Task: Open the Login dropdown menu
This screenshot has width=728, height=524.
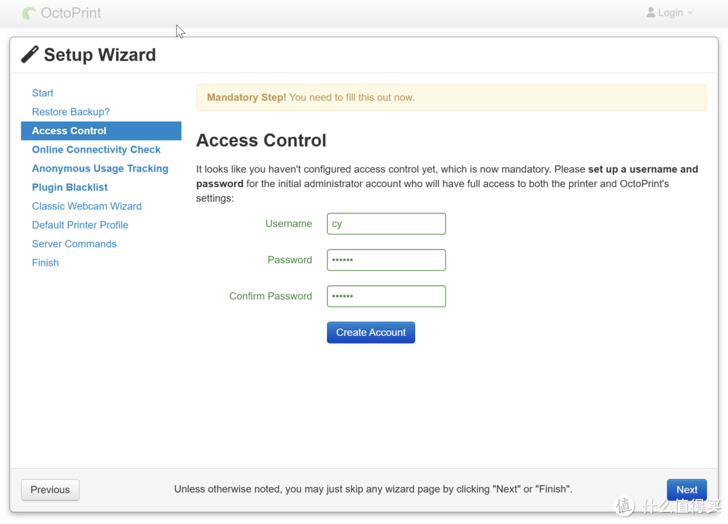Action: tap(669, 13)
